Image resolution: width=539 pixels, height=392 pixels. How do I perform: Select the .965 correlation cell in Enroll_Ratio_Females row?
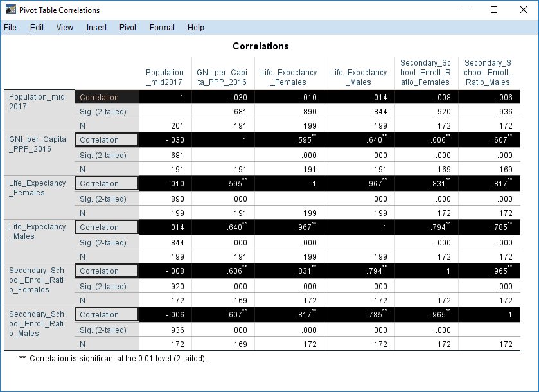pyautogui.click(x=489, y=271)
